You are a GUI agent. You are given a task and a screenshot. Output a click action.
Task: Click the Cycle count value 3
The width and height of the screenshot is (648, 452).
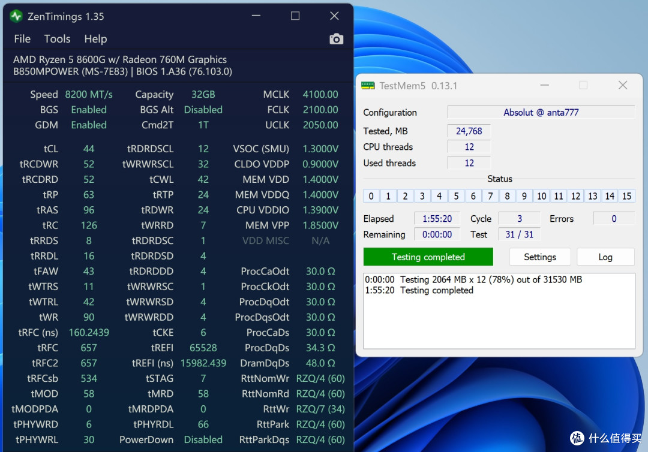[x=520, y=218]
